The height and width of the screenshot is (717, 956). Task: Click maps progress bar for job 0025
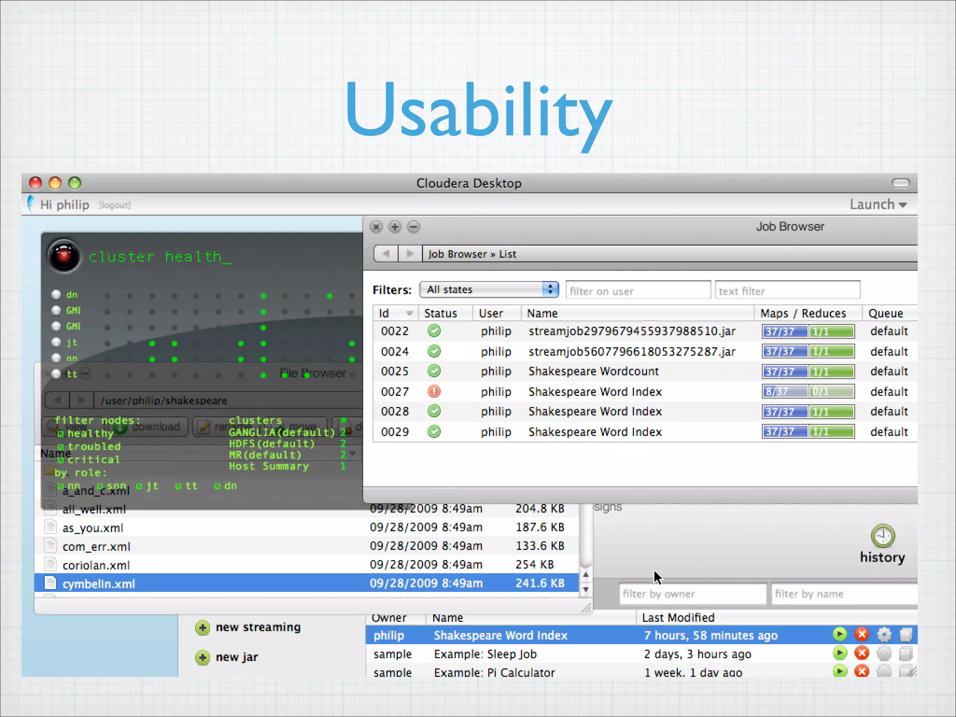785,372
